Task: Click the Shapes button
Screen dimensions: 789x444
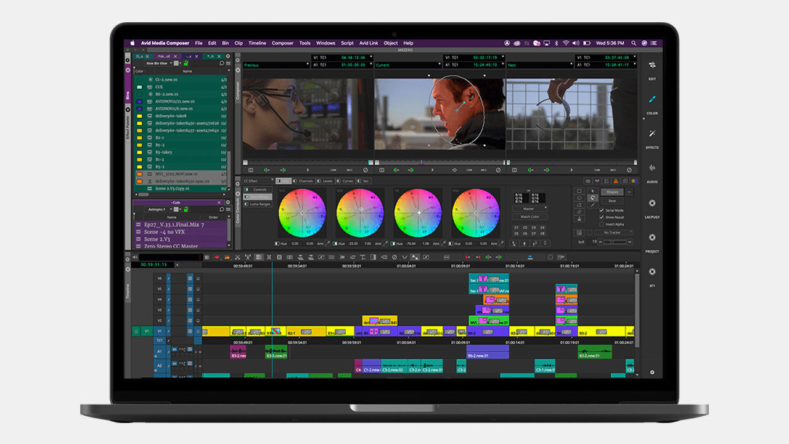Action: (x=611, y=192)
